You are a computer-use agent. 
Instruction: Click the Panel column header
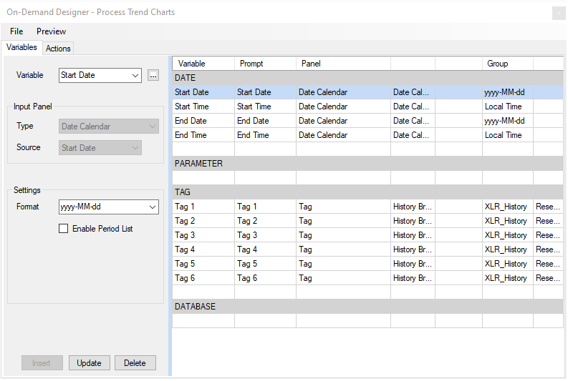coord(343,64)
